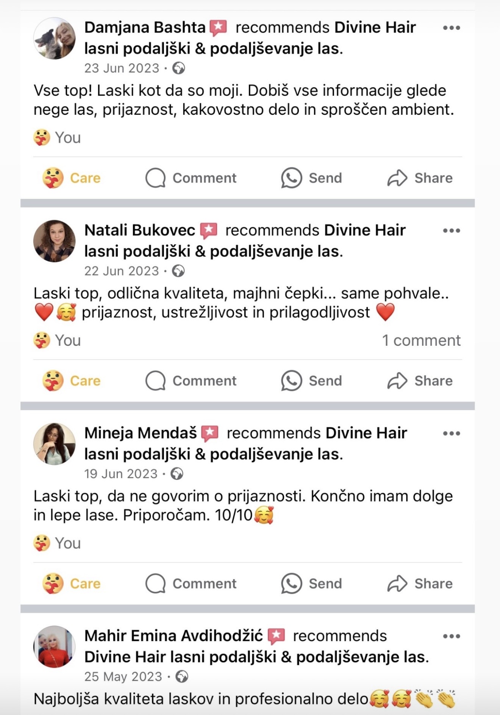View the 1 comment on Natali's review

pos(421,340)
